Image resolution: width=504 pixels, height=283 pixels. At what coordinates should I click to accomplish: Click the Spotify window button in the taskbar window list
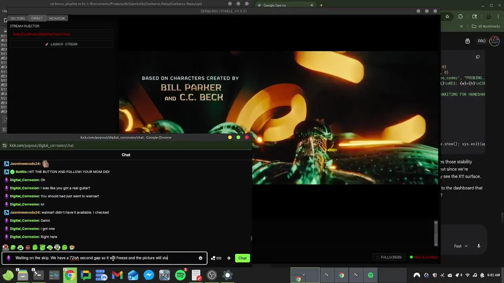[371, 275]
